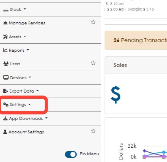Open the Pending Transactions banner
167x162 pixels.
tap(136, 40)
